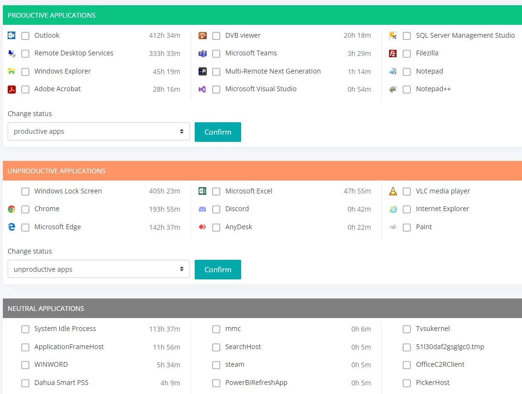The image size is (522, 394).
Task: Click the Microsoft Teams icon
Action: click(202, 53)
